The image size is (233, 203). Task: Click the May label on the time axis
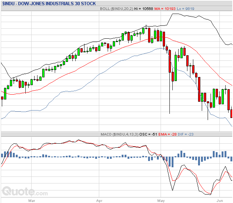(161, 201)
